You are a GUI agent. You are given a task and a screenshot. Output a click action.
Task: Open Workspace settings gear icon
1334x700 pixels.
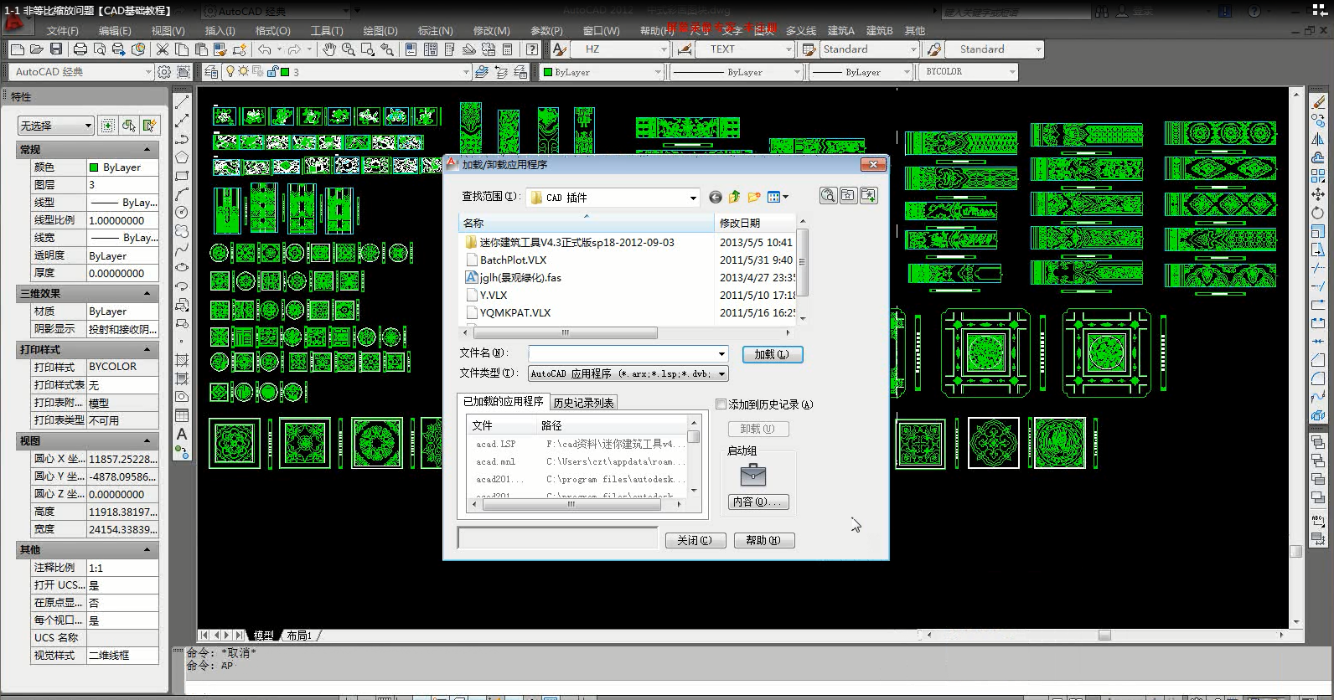point(164,72)
